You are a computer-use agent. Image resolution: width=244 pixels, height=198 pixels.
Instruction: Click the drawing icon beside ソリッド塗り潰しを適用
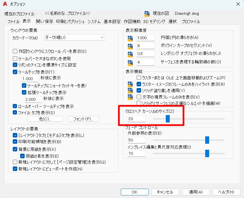point(130,91)
